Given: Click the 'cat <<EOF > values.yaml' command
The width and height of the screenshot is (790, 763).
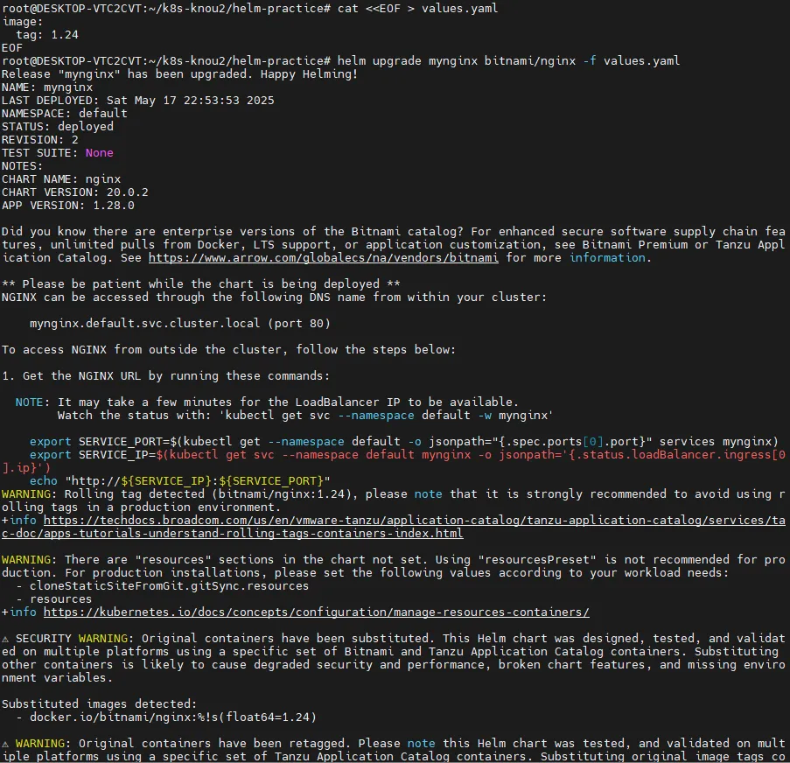Looking at the screenshot, I should tap(417, 9).
